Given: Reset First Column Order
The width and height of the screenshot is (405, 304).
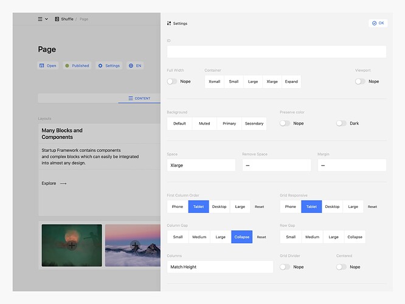Looking at the screenshot, I should point(259,207).
